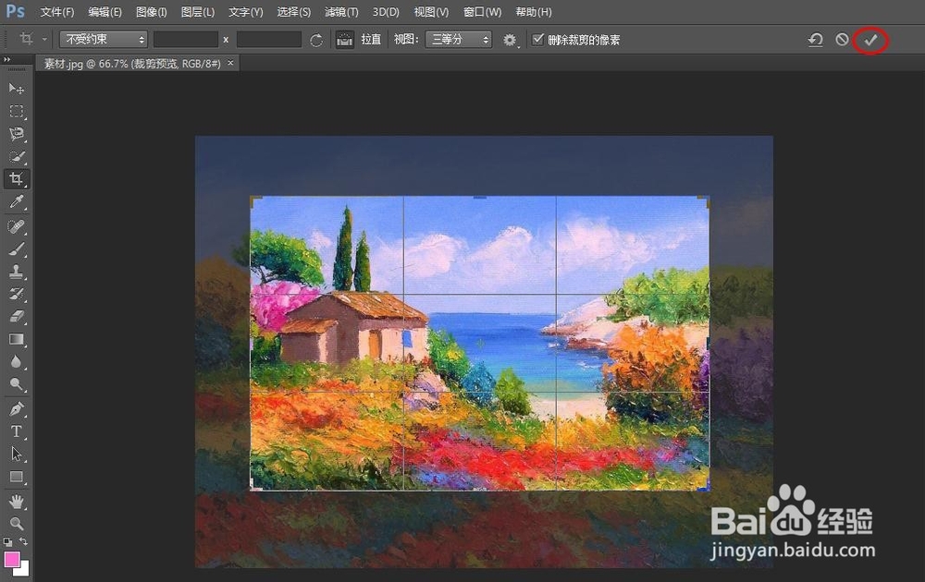925x582 pixels.
Task: Select the Rectangular Marquee tool
Action: click(x=16, y=112)
